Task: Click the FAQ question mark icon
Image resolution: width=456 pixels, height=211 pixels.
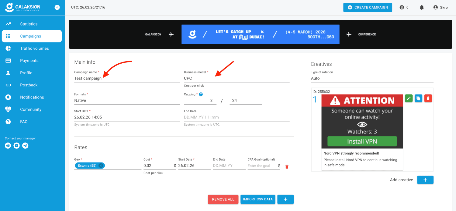Action: (x=8, y=122)
